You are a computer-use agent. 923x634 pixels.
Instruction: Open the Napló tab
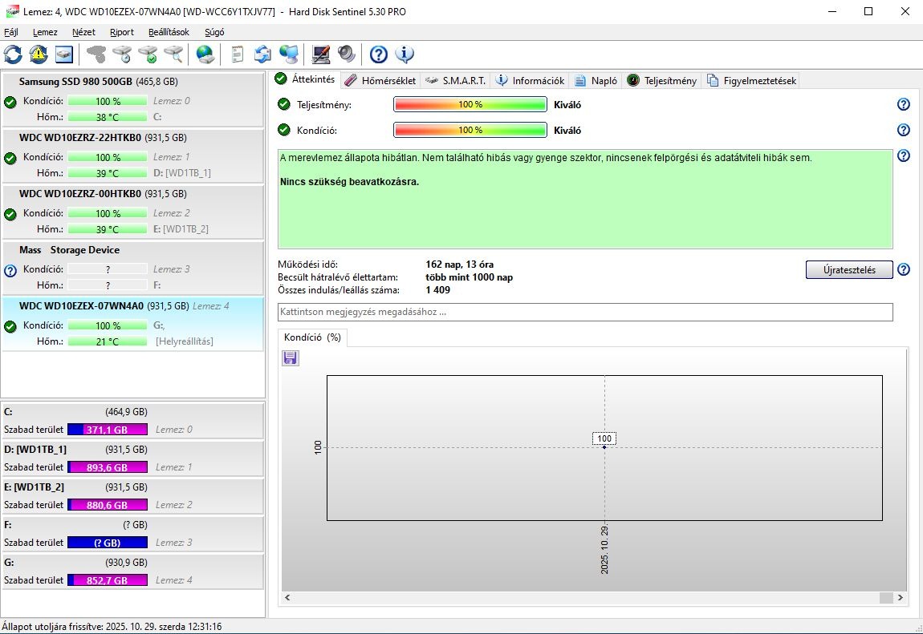[x=596, y=80]
